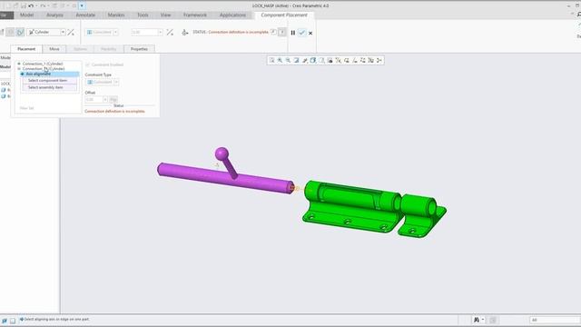581x327 pixels.
Task: Click the Flip button next to Offset
Action: tap(113, 99)
